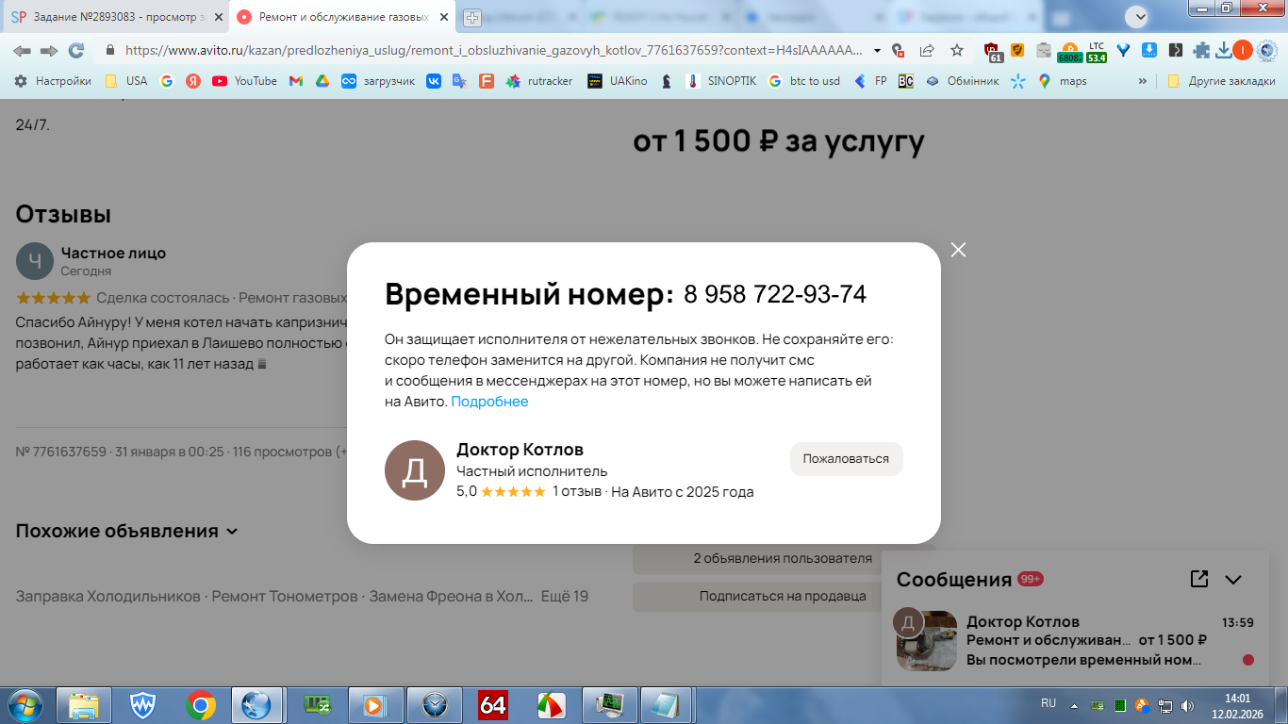Open the orange profile avatar button
Screen dimensions: 1288x724
[1243, 50]
